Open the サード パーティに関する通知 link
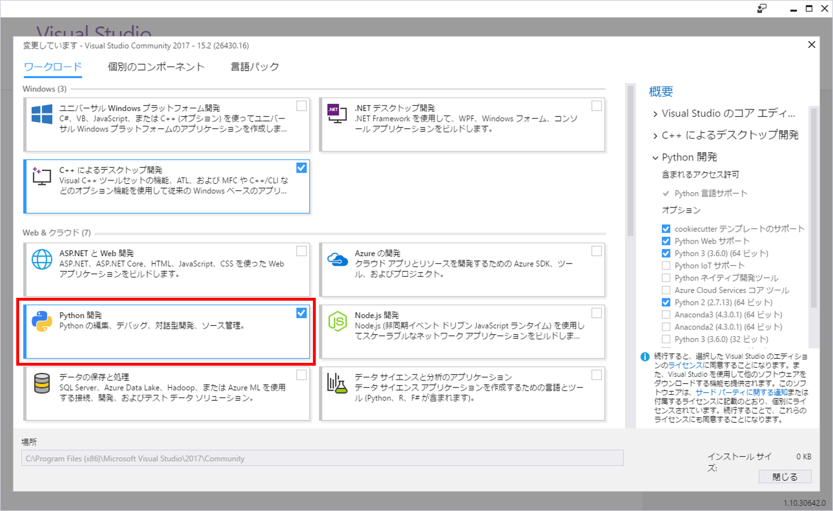The width and height of the screenshot is (833, 511). 741,392
